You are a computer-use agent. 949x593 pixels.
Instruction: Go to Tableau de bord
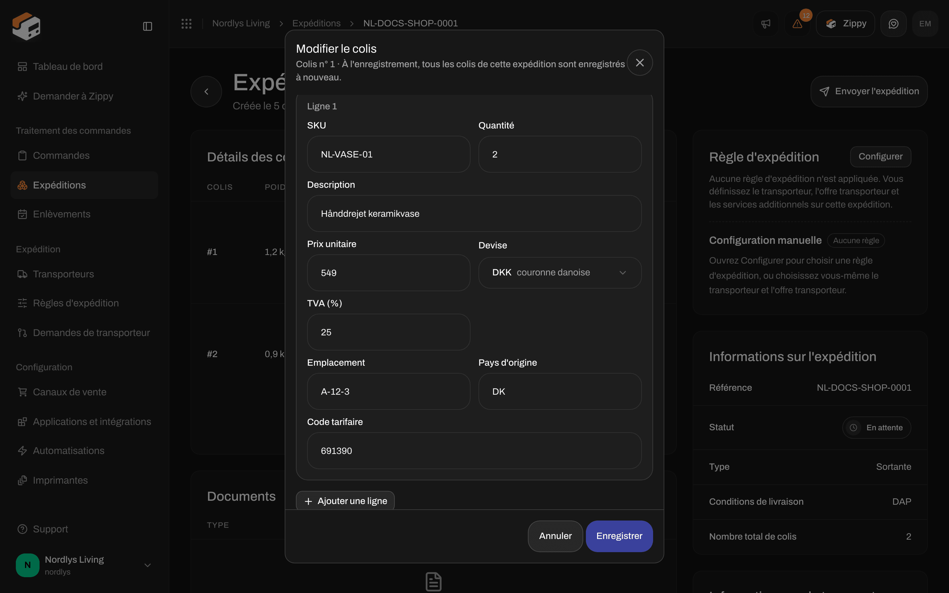click(84, 67)
